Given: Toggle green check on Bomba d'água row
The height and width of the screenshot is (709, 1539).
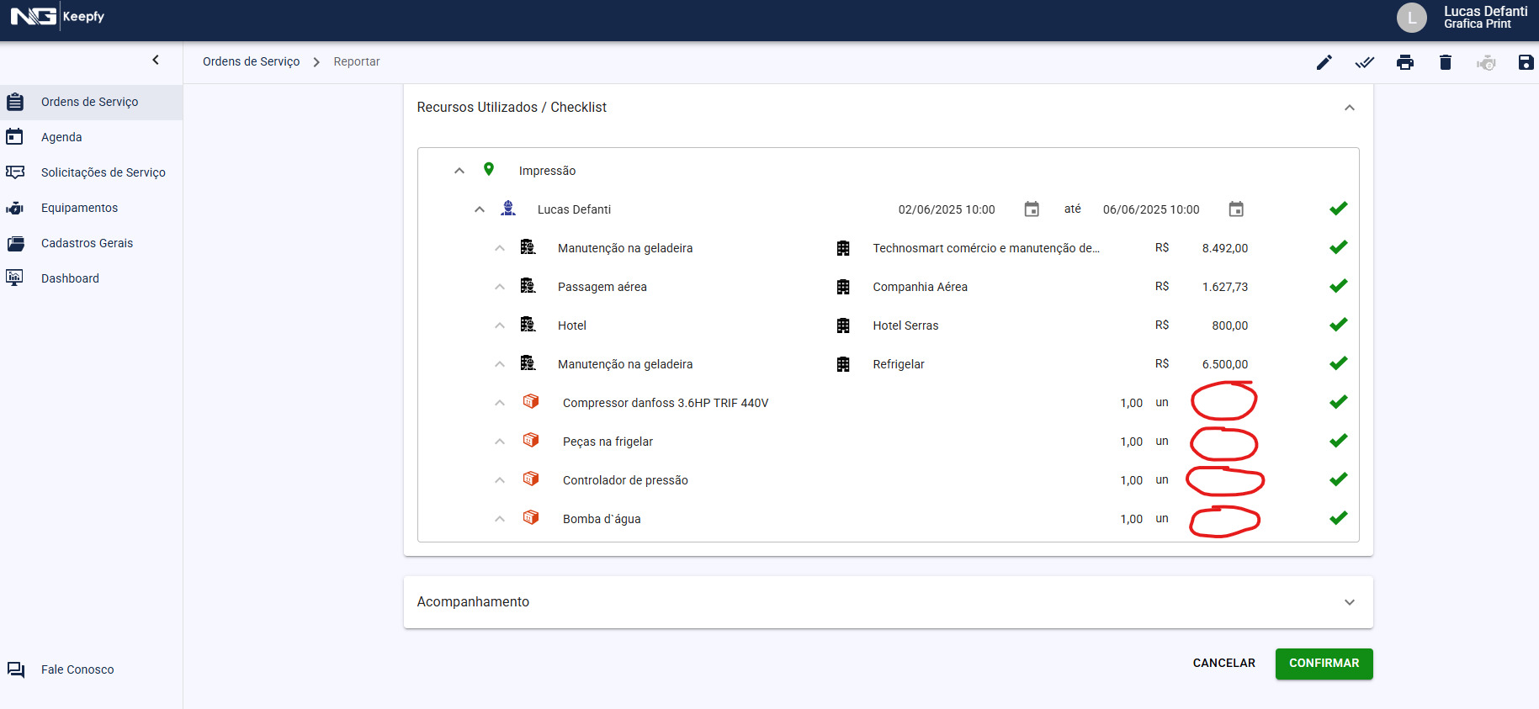Looking at the screenshot, I should click(x=1338, y=518).
